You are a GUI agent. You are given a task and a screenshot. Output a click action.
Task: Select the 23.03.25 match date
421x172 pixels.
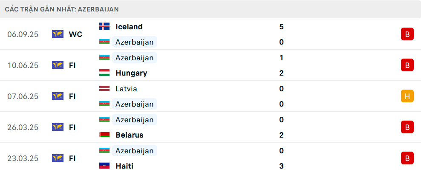(23, 158)
